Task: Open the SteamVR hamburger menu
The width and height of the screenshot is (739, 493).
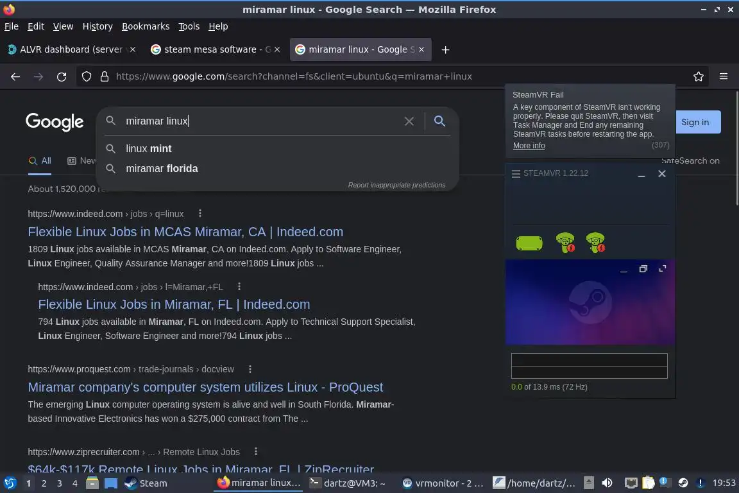Action: pyautogui.click(x=516, y=173)
